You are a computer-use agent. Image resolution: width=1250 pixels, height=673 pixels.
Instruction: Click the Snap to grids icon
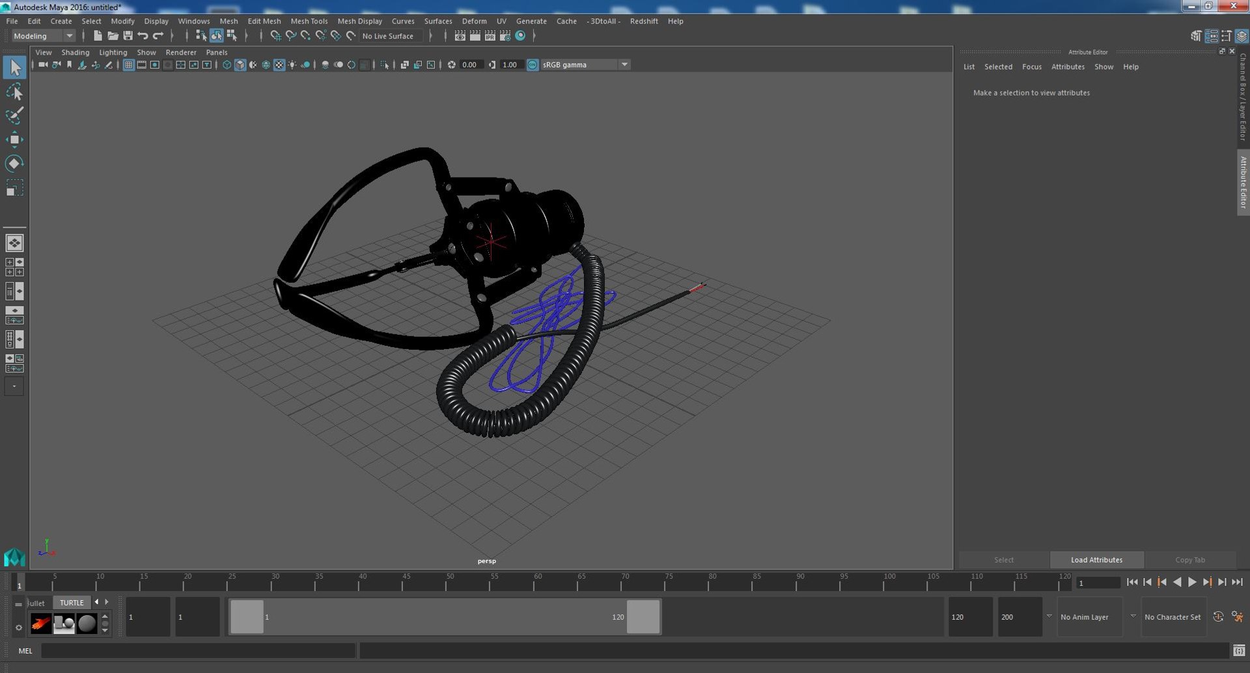tap(276, 36)
